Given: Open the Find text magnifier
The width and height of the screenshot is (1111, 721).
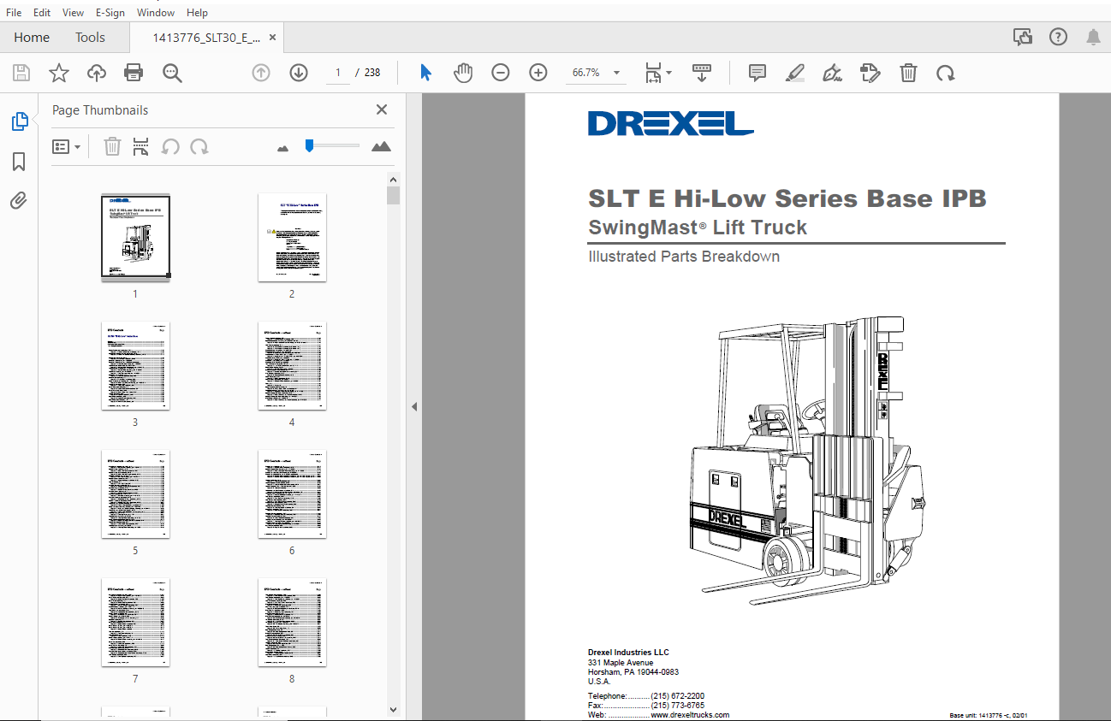Looking at the screenshot, I should coord(173,73).
